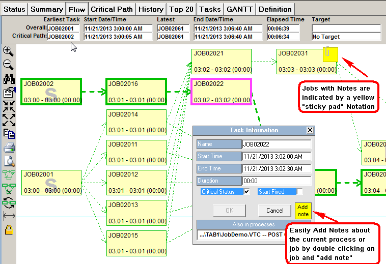Viewport: 386px width, 264px height.
Task: Click the Also in processes entry JobDemo.VTC
Action: tap(242, 234)
